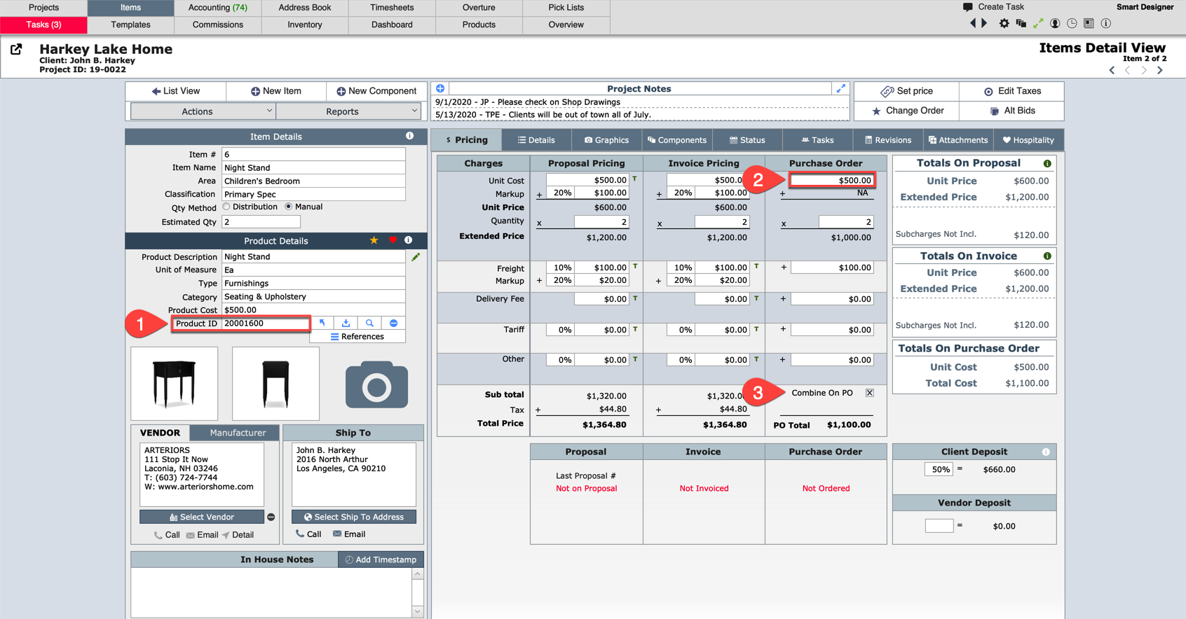Image resolution: width=1186 pixels, height=619 pixels.
Task: Click Totals On Proposal green info icon
Action: [1047, 163]
